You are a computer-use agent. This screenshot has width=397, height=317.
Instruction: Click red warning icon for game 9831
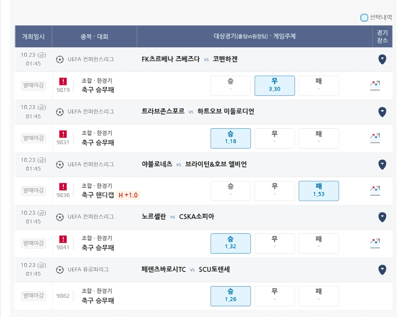pos(63,134)
